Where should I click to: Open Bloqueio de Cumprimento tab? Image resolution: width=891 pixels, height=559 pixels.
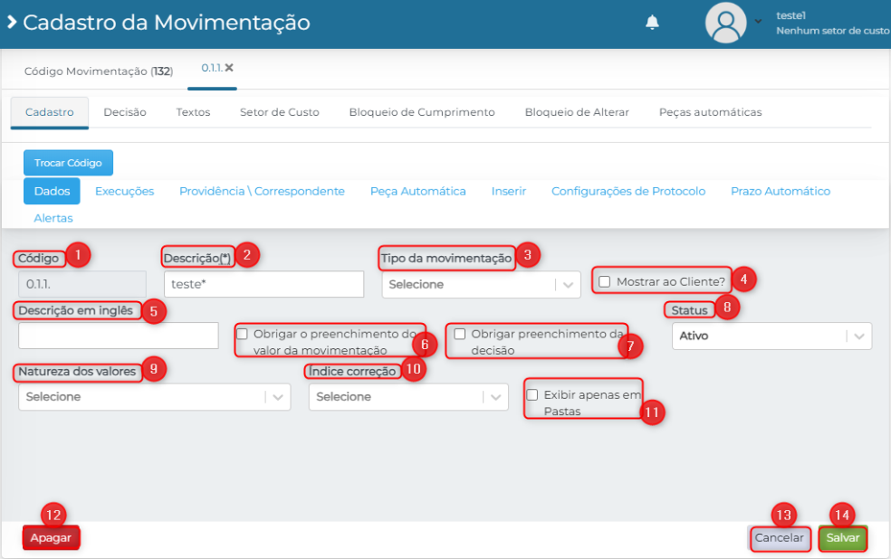pos(422,112)
